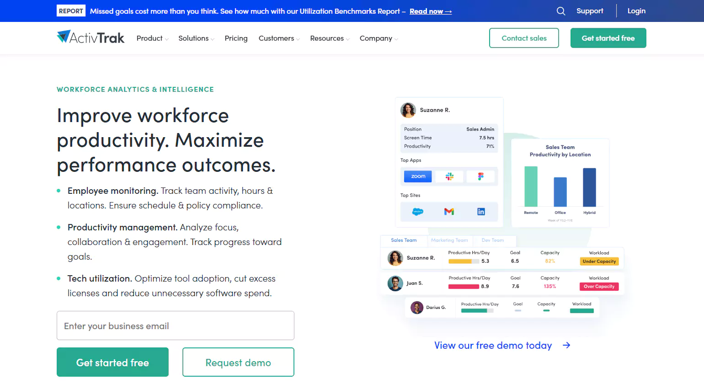704x384 pixels.
Task: Click the Slack icon in Top Apps
Action: click(449, 176)
